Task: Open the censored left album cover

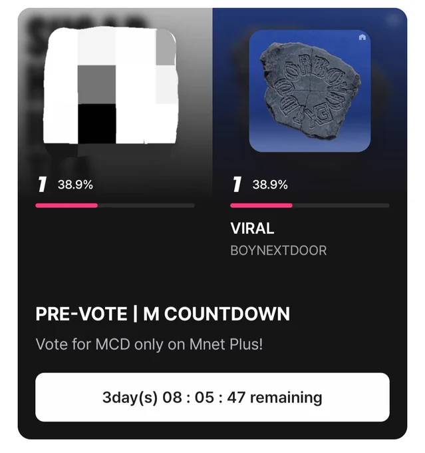Action: point(110,86)
